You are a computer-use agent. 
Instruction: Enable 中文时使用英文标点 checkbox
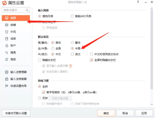tap(91, 54)
